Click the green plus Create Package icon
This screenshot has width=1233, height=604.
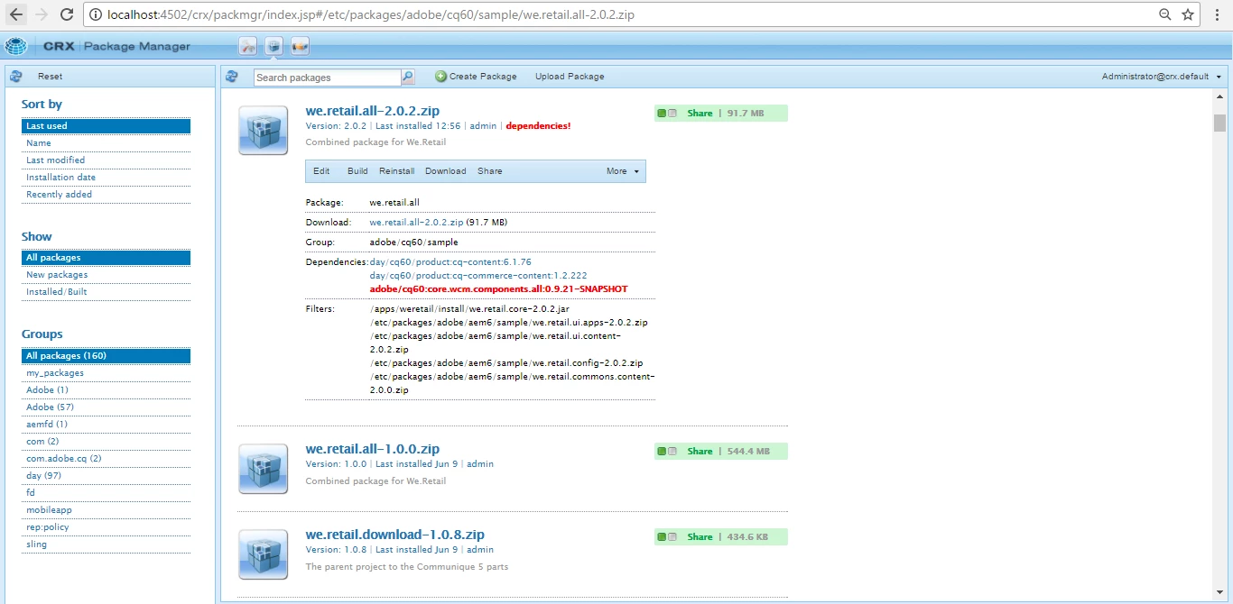pos(440,77)
